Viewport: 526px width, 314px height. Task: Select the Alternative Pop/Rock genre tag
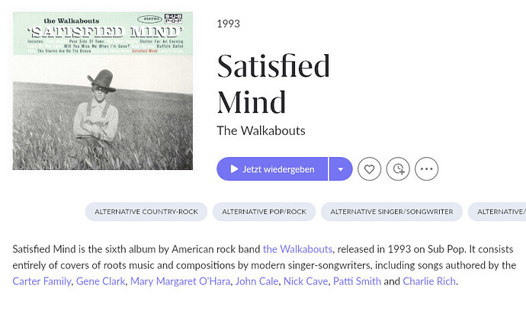pyautogui.click(x=263, y=211)
